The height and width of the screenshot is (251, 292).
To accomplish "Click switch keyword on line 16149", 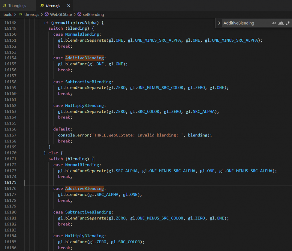I will (x=56, y=28).
